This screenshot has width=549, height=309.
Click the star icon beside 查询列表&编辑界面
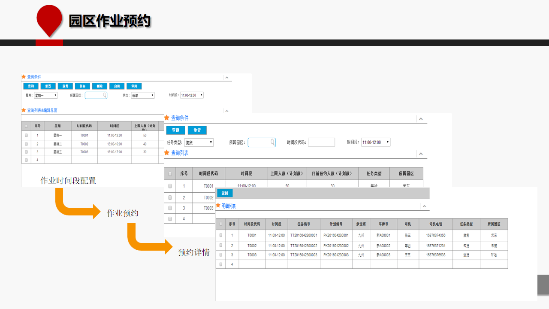click(24, 110)
